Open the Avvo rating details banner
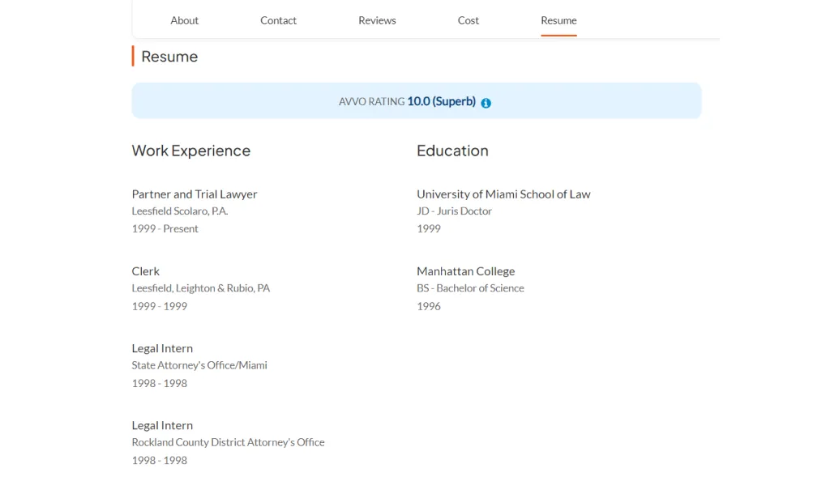Image resolution: width=830 pixels, height=477 pixels. 417,100
